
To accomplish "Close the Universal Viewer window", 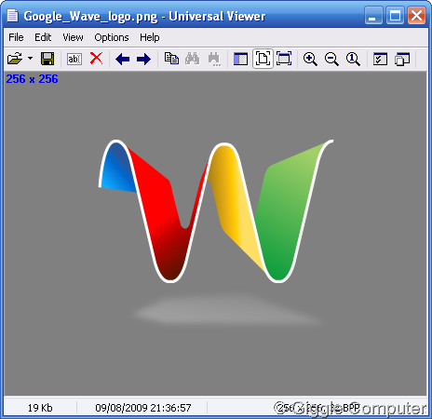I will pyautogui.click(x=416, y=15).
